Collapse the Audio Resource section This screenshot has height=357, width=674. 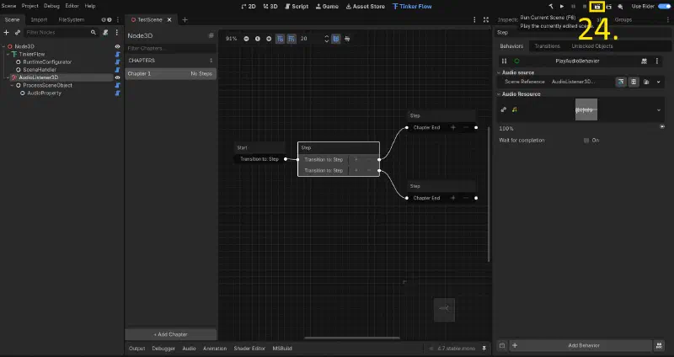point(499,94)
